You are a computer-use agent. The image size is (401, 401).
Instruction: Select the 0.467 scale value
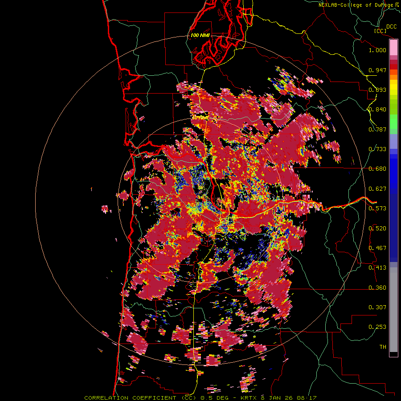point(377,248)
